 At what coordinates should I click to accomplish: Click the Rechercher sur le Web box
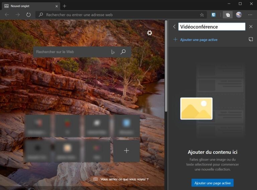(82, 52)
